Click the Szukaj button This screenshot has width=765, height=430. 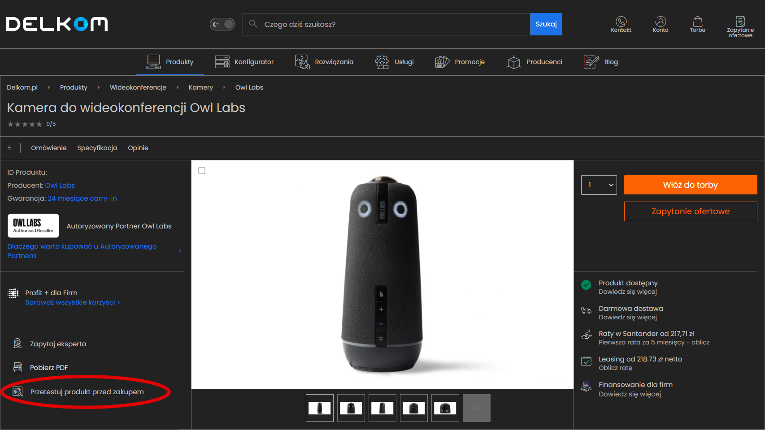click(546, 24)
